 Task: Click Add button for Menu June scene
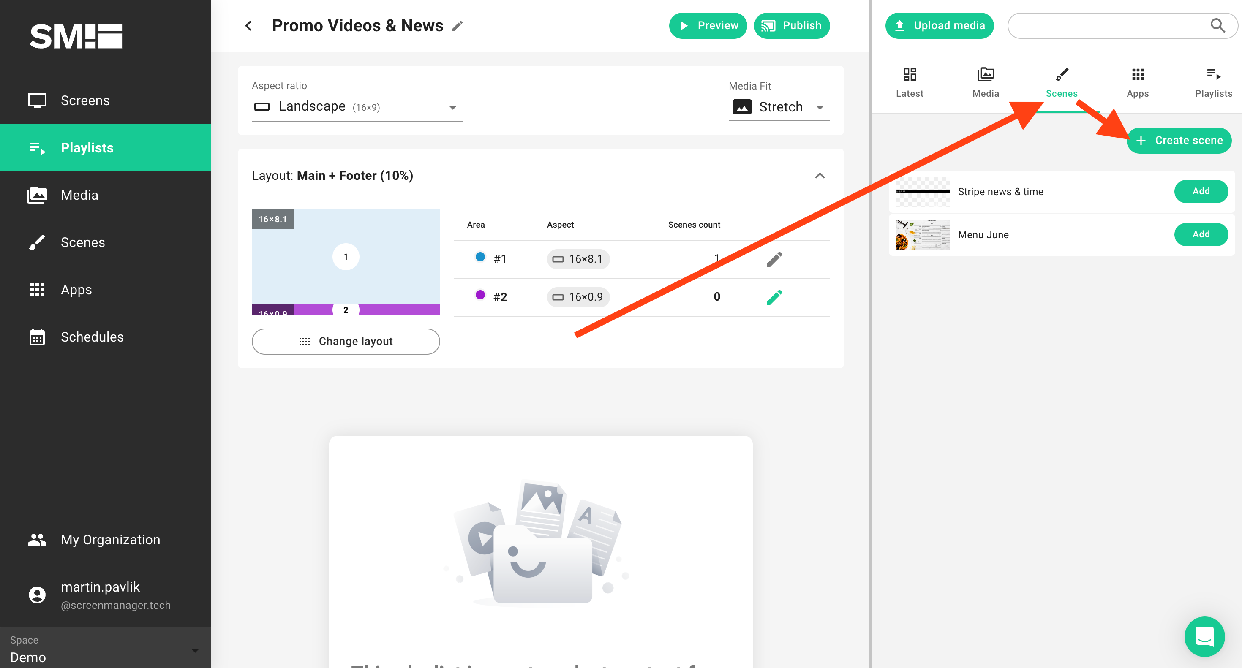pos(1201,234)
